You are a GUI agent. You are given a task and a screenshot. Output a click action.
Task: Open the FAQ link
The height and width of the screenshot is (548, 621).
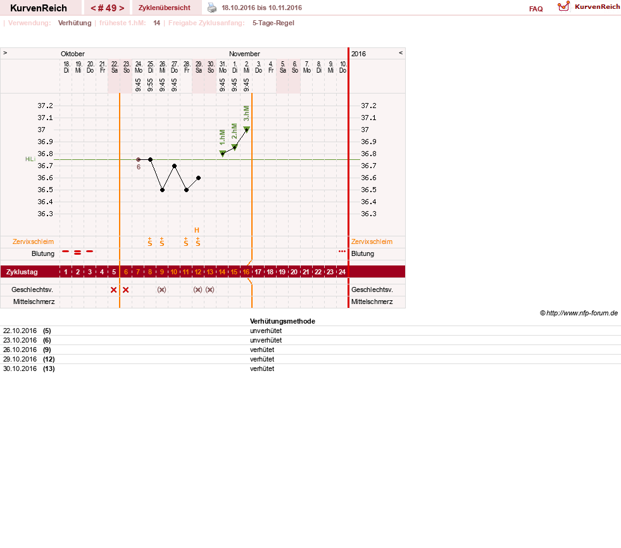(536, 9)
